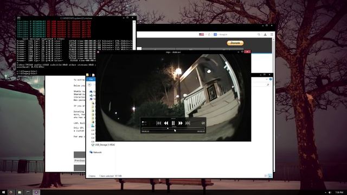Click the cmd window title bar icon
This screenshot has height=195, width=347.
tap(19, 18)
